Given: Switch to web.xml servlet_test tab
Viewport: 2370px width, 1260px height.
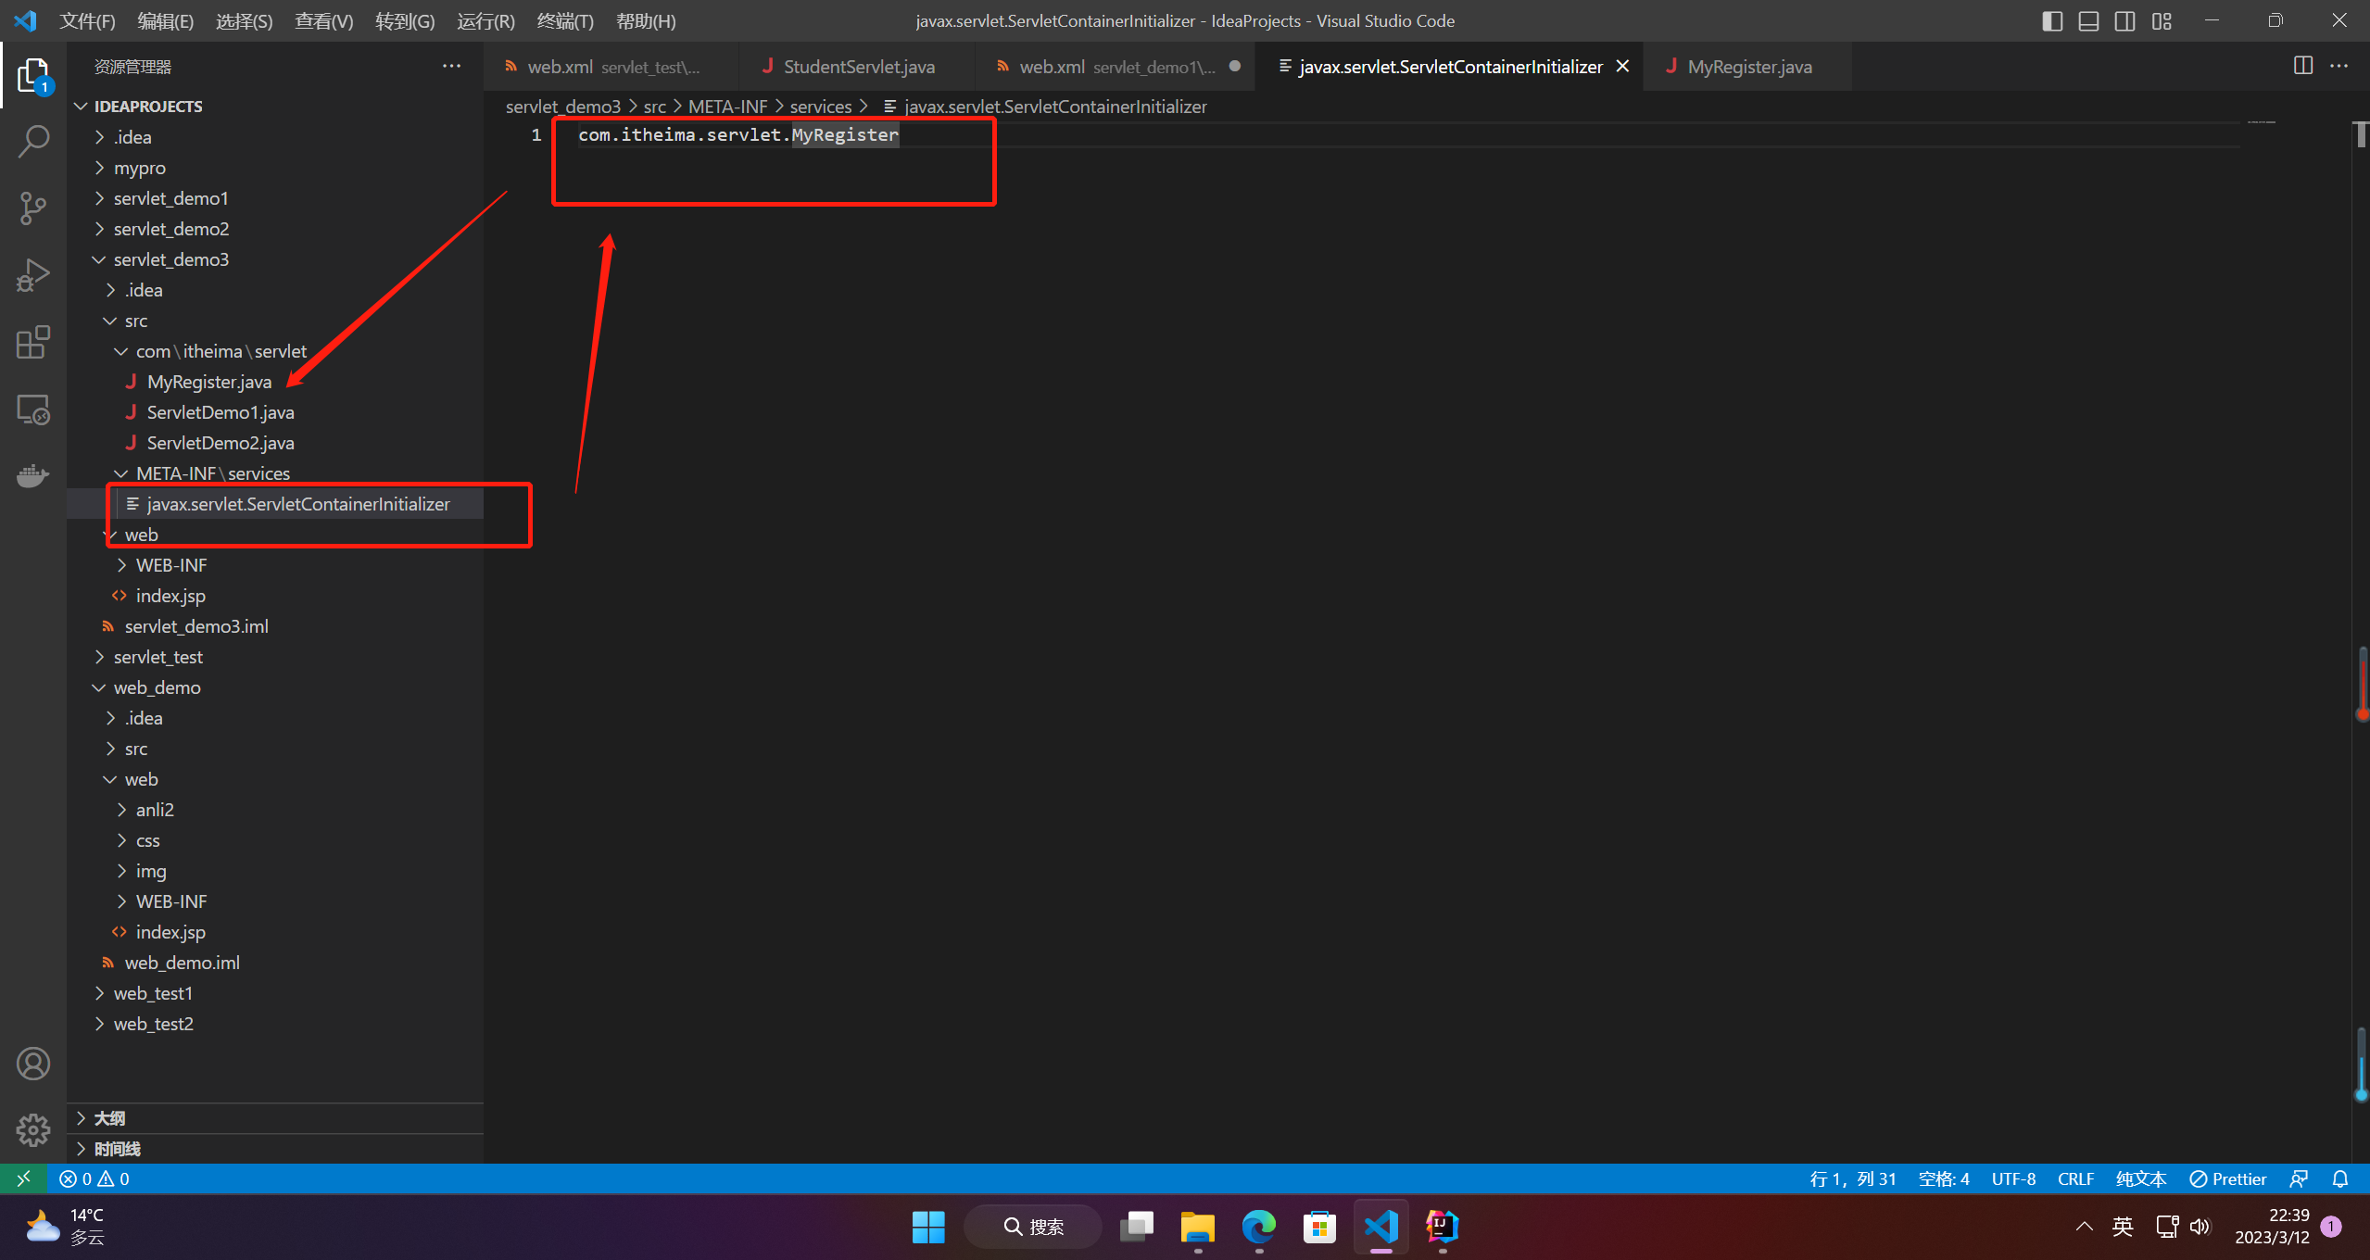Looking at the screenshot, I should click(612, 67).
